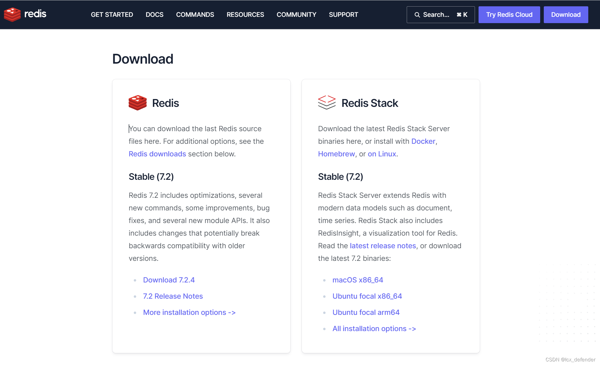Open the DOCS menu
600x365 pixels.
pyautogui.click(x=155, y=15)
